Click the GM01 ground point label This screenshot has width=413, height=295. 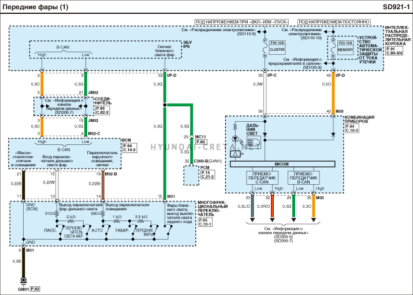pos(23,289)
